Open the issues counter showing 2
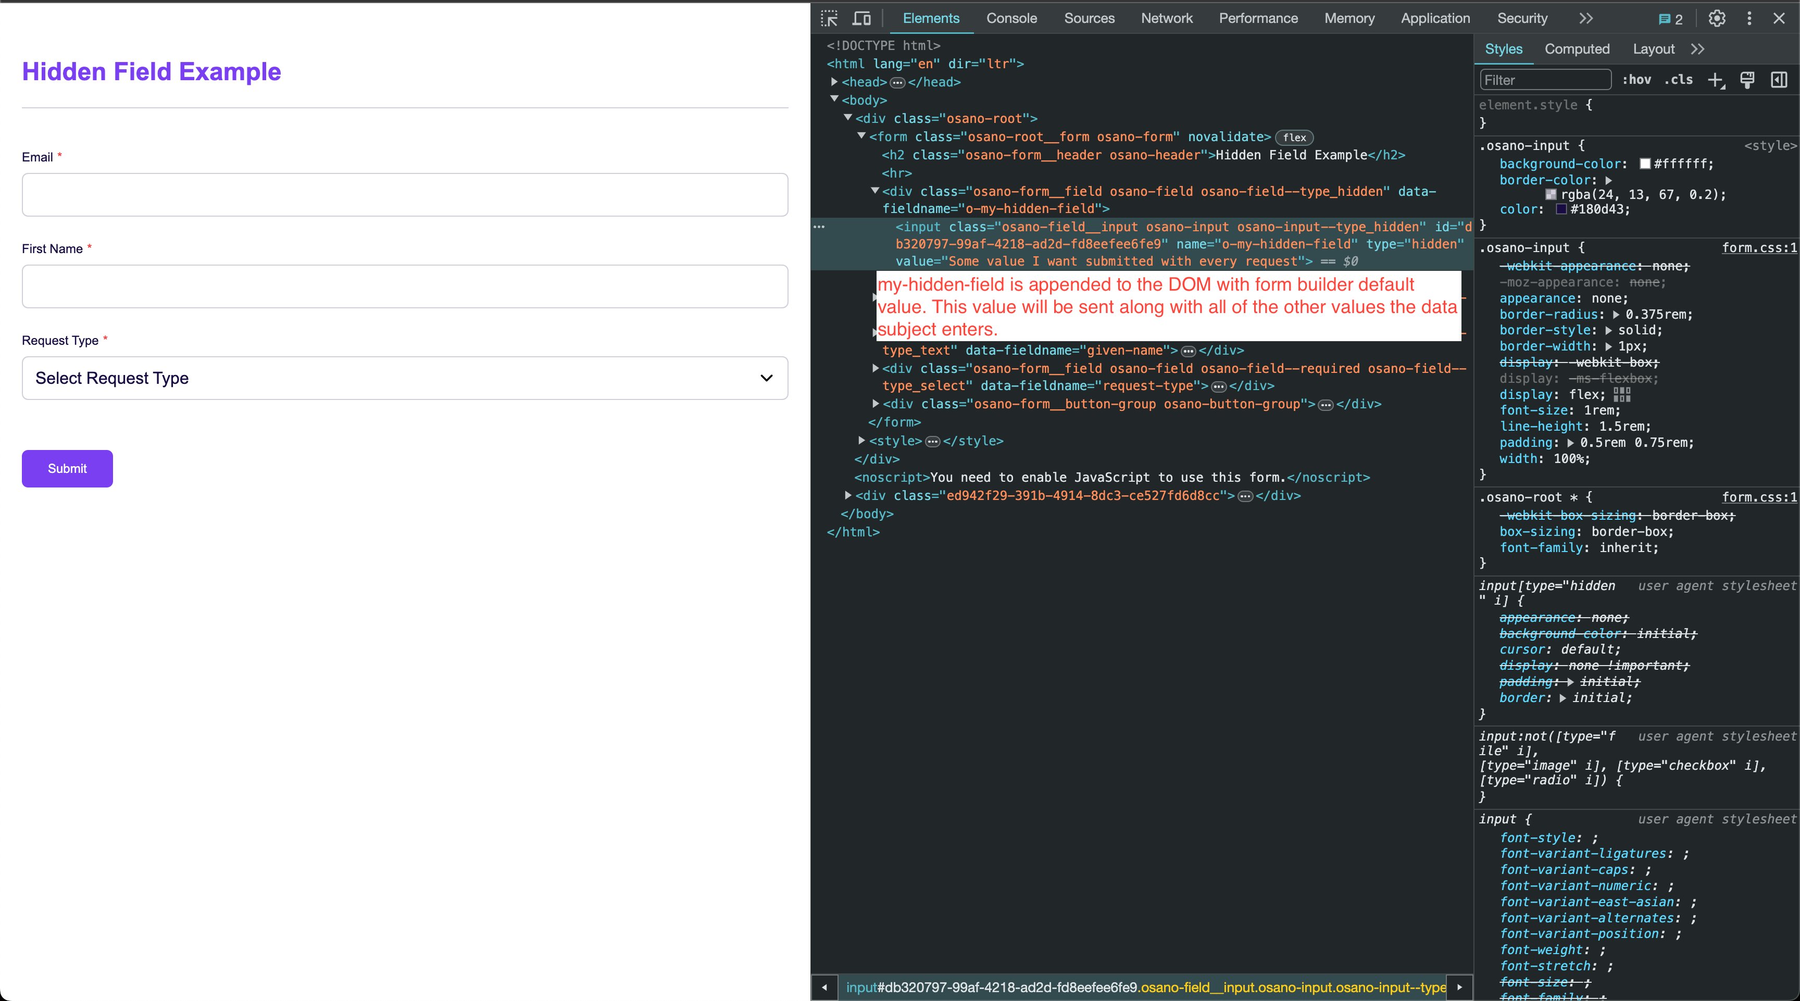 1671,19
